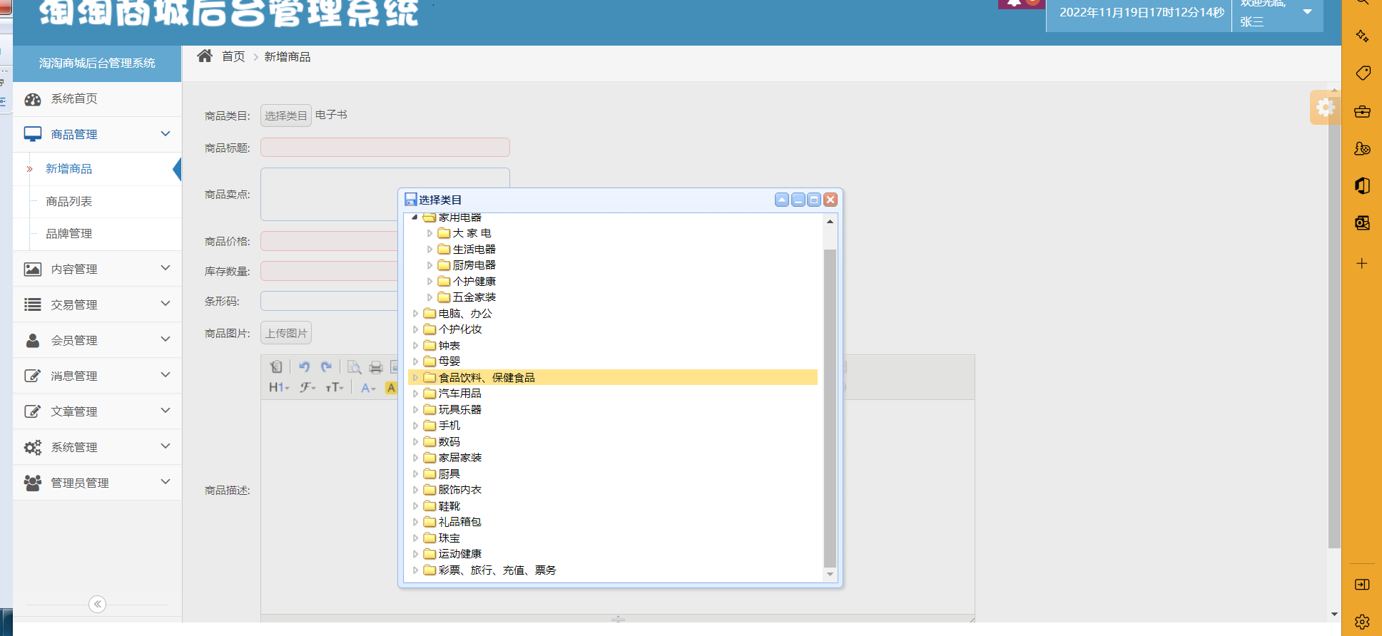Click the dialog scrollbar down arrow

click(x=830, y=575)
